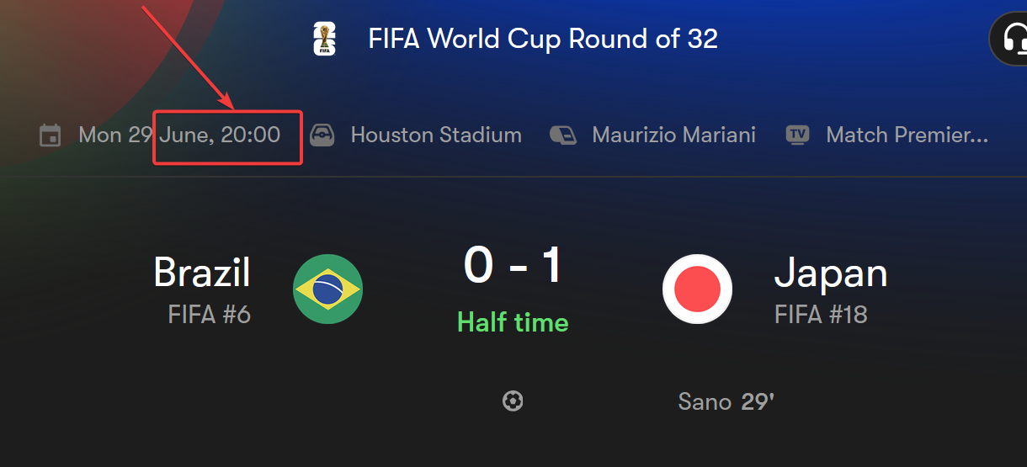Click the green Half time status
Viewport: 1027px width, 467px height.
tap(513, 322)
